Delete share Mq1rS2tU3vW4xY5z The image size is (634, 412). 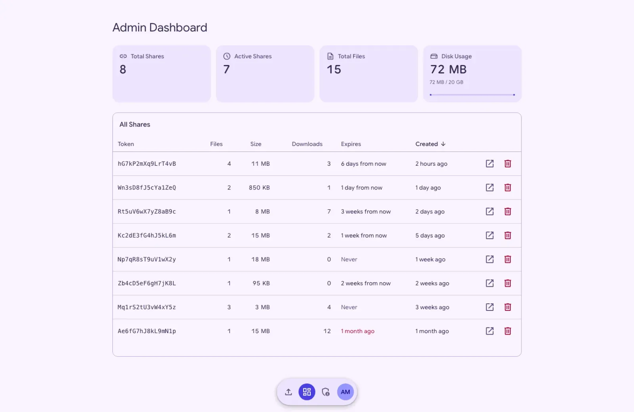pos(508,307)
